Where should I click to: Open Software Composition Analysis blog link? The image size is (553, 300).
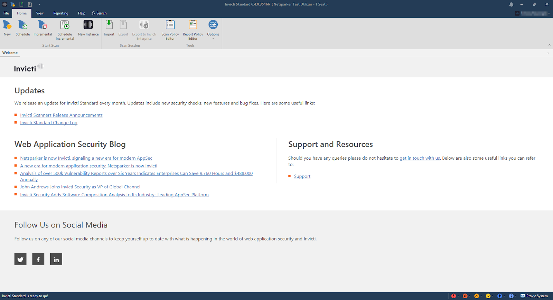pyautogui.click(x=114, y=195)
